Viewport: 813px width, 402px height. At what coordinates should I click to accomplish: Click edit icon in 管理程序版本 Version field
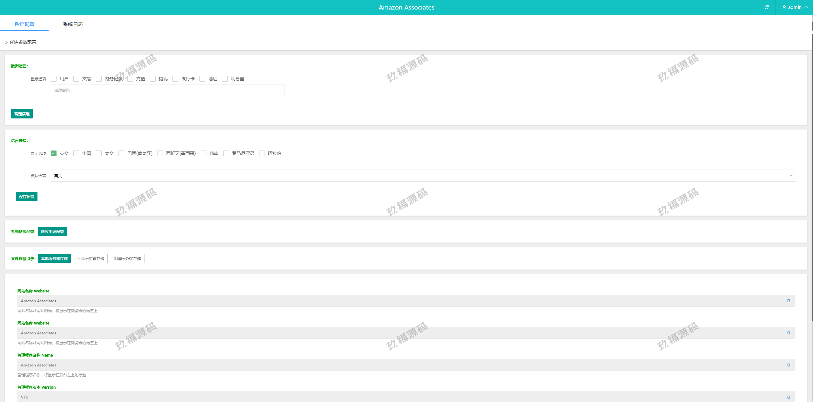[788, 397]
